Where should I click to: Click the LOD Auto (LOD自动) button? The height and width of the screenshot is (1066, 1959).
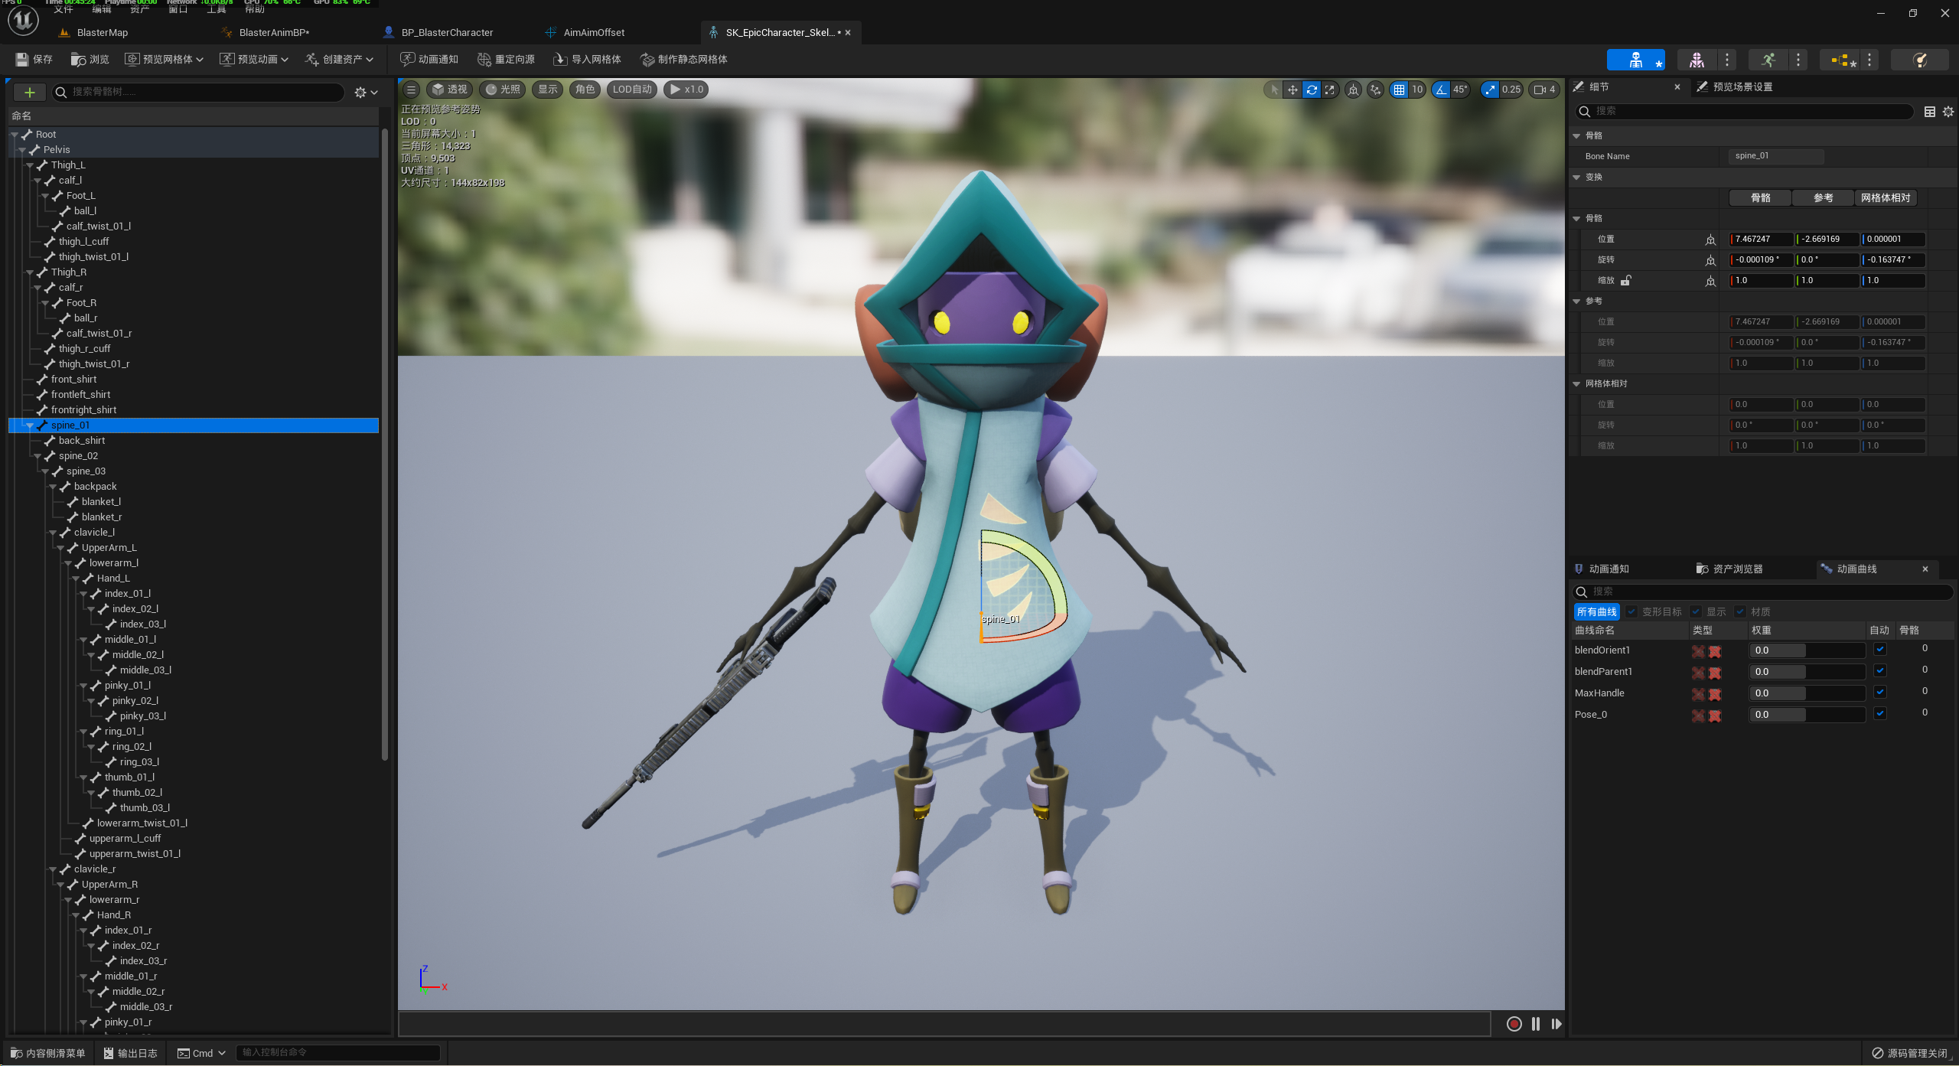(632, 90)
